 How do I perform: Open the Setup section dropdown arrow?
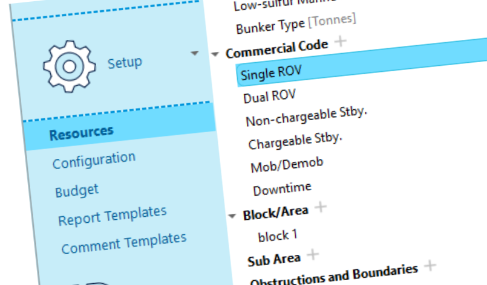click(x=194, y=53)
